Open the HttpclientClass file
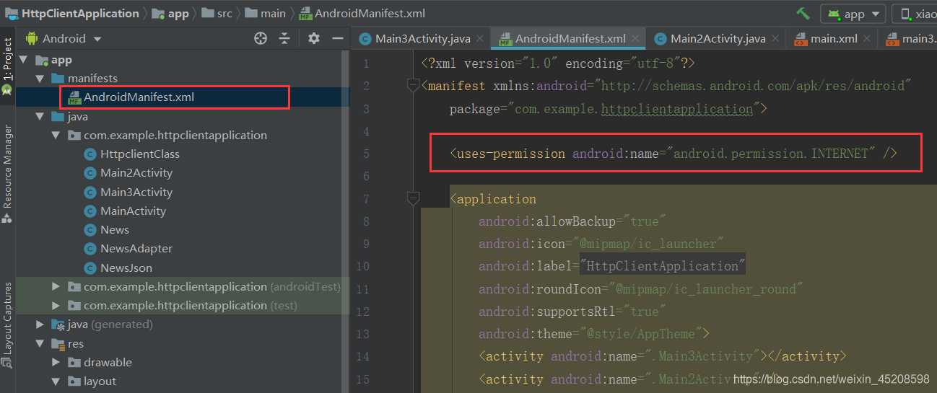This screenshot has width=937, height=393. pyautogui.click(x=140, y=154)
